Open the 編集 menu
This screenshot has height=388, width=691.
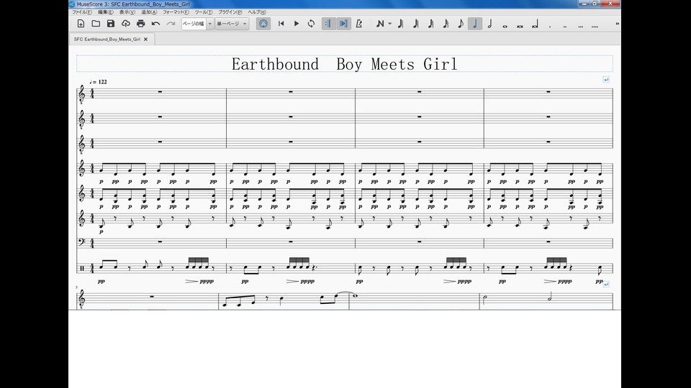(105, 12)
